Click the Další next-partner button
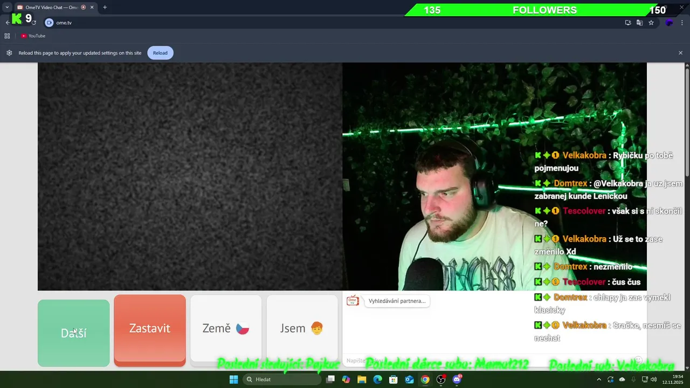This screenshot has height=388, width=690. coord(73,333)
